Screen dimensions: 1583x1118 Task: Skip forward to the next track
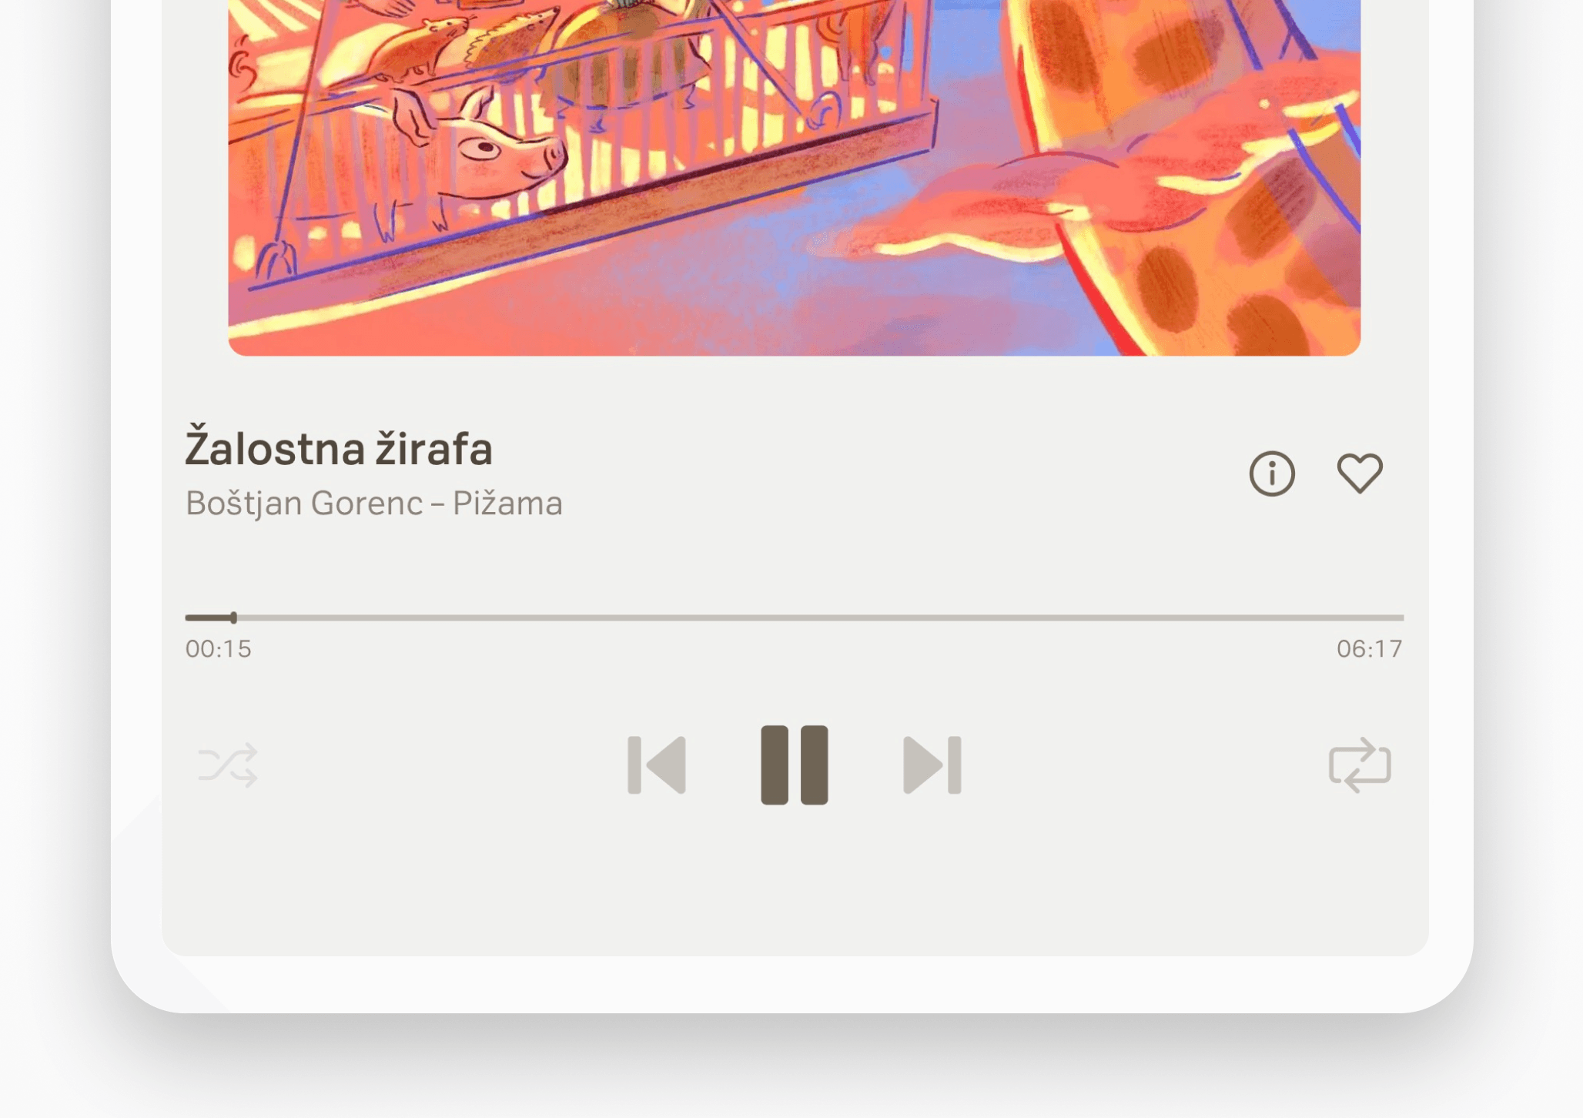tap(932, 765)
